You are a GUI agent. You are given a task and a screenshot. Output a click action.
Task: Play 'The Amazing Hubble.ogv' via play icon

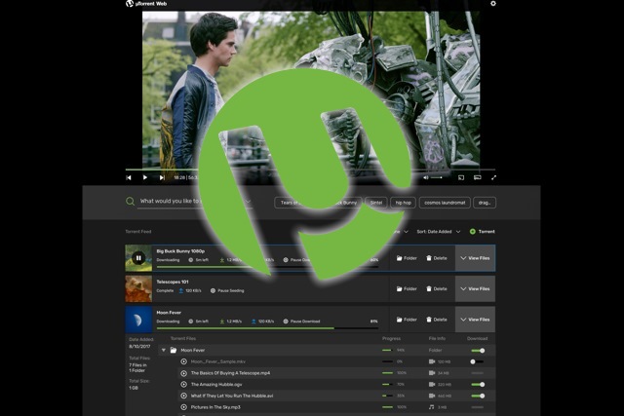pos(184,385)
